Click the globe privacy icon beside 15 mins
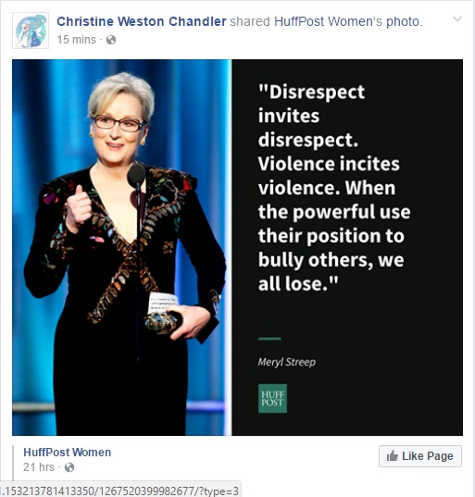 pos(111,40)
